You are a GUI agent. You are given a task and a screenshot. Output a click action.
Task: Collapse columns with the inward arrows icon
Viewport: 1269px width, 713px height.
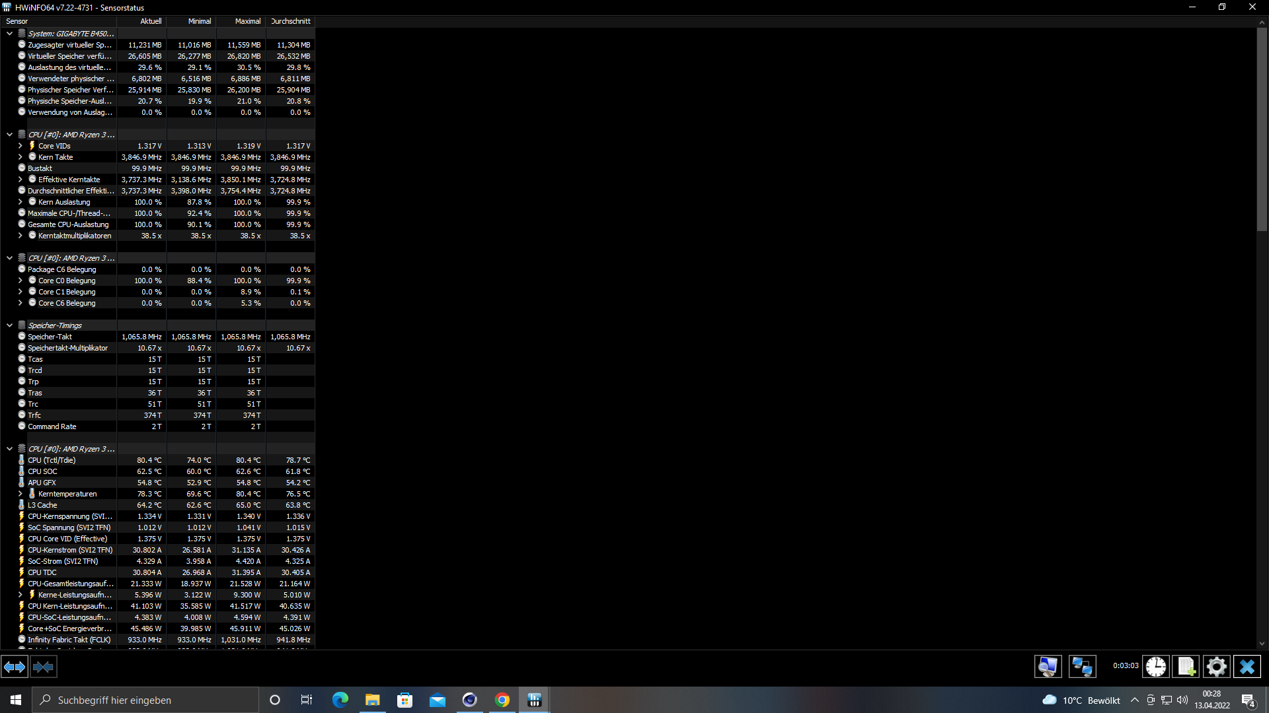[x=43, y=667]
